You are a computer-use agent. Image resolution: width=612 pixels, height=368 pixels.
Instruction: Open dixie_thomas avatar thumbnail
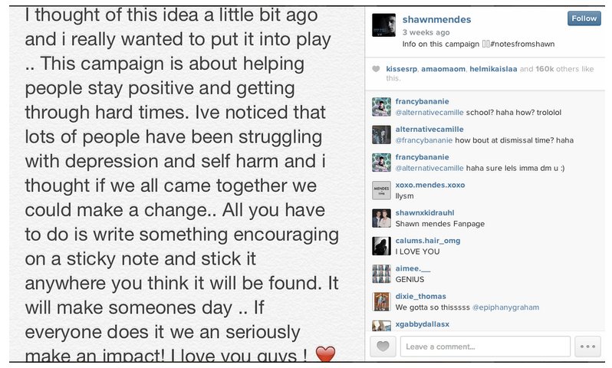pyautogui.click(x=381, y=301)
